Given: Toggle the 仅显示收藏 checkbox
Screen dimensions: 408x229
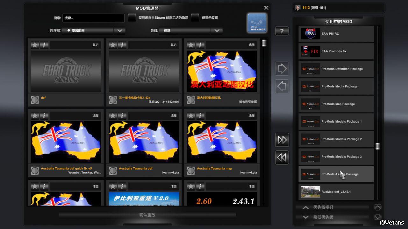Looking at the screenshot, I should click(x=195, y=18).
